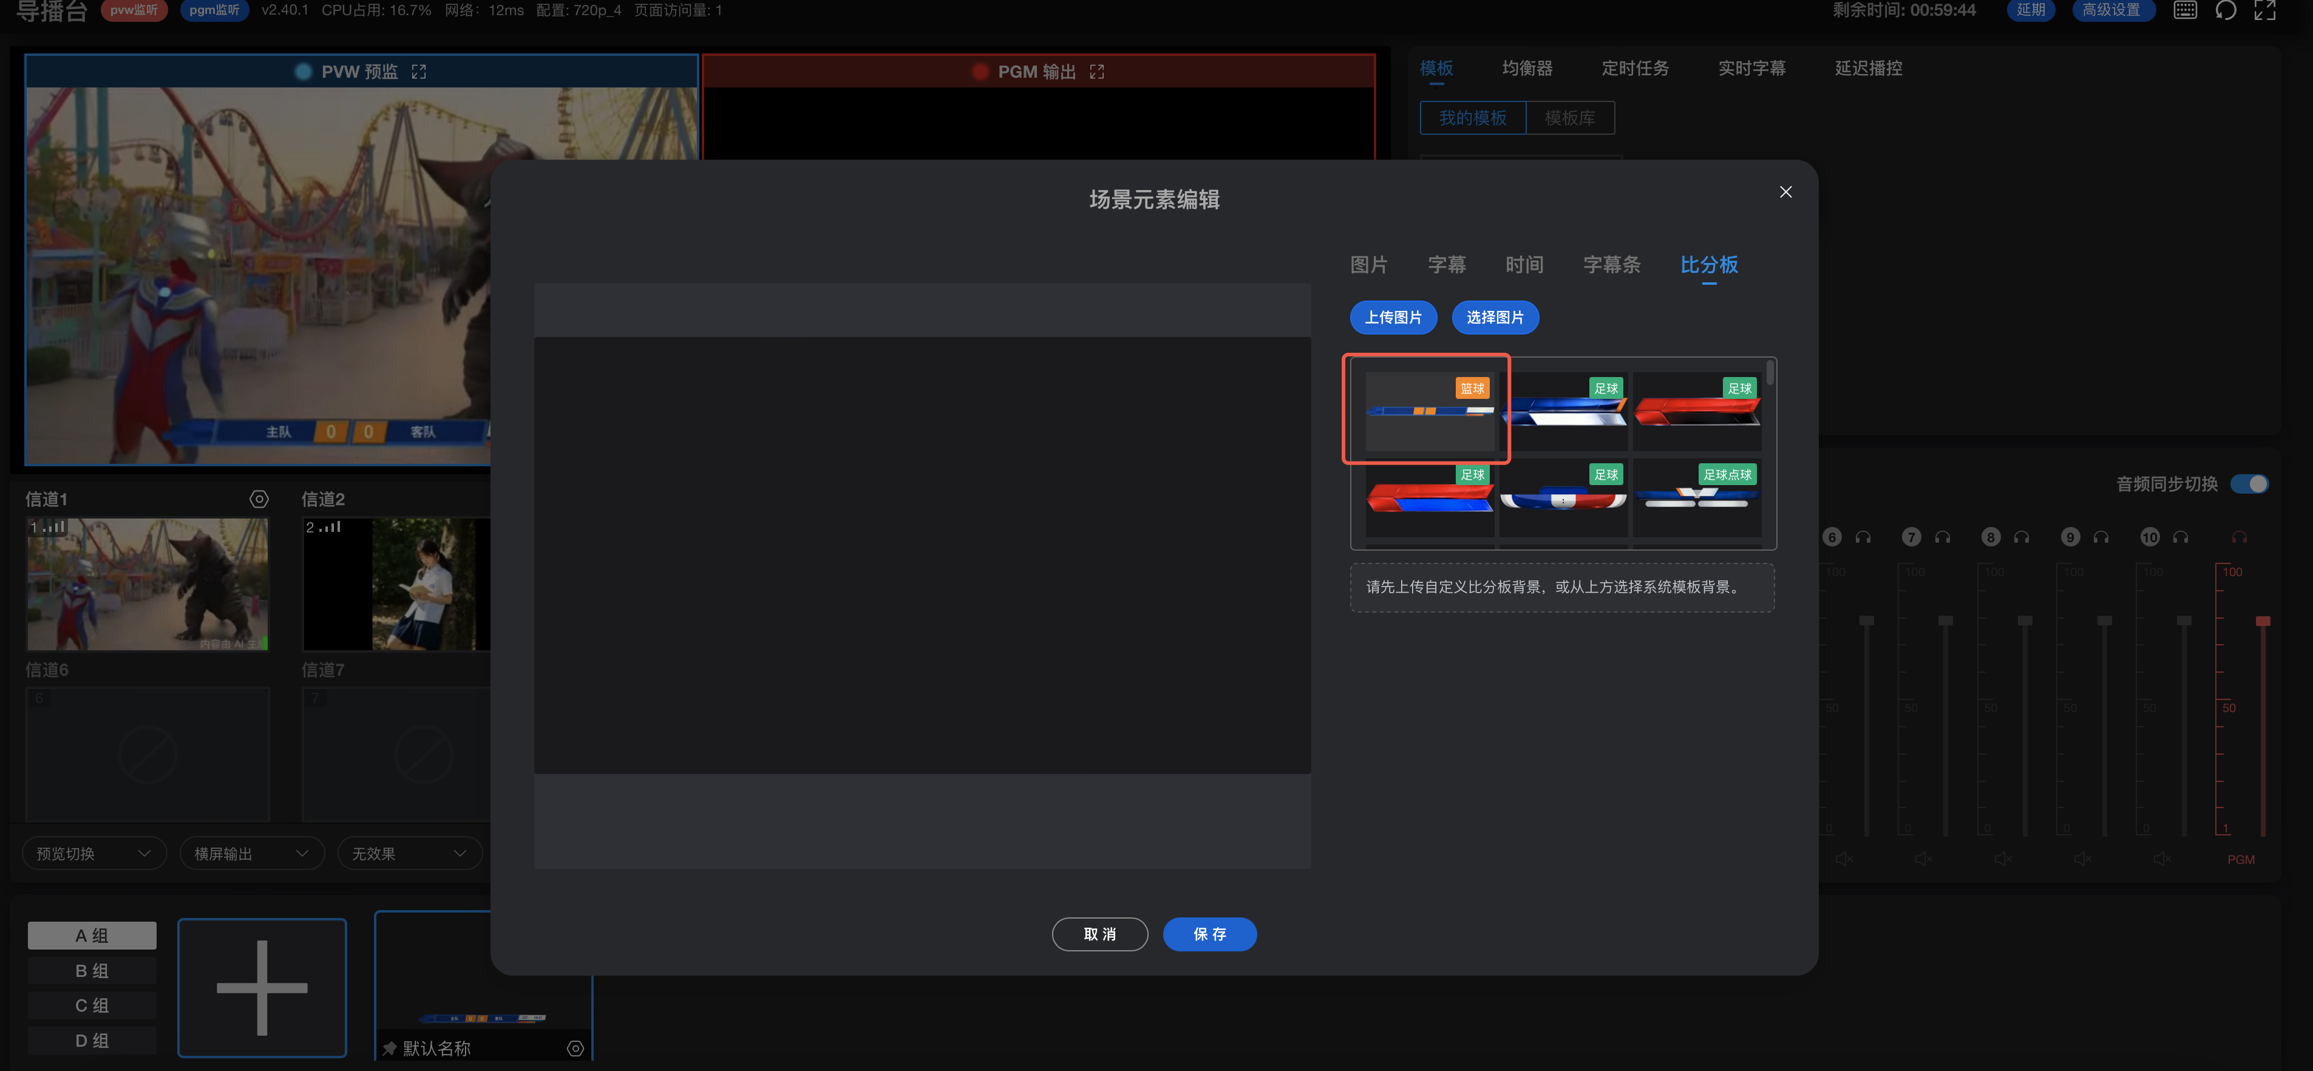Open the 实时字幕 tab
The image size is (2313, 1071).
(x=1752, y=68)
